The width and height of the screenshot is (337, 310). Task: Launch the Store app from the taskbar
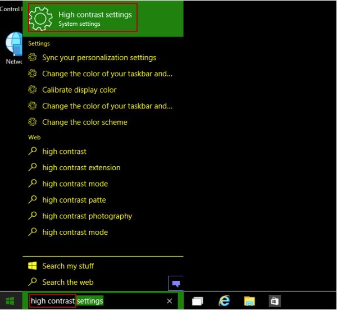[x=275, y=302]
